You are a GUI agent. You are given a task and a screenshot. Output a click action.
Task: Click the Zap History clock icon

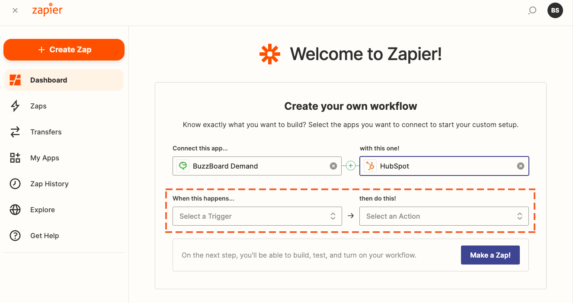tap(15, 184)
